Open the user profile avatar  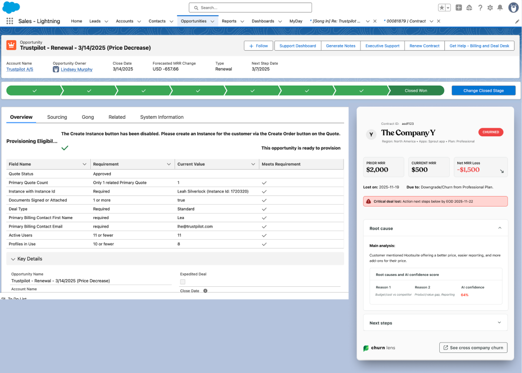[x=513, y=8]
